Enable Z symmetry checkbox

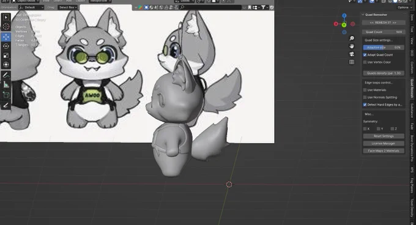tap(392, 129)
